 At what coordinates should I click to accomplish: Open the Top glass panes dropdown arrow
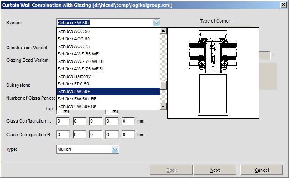point(66,111)
